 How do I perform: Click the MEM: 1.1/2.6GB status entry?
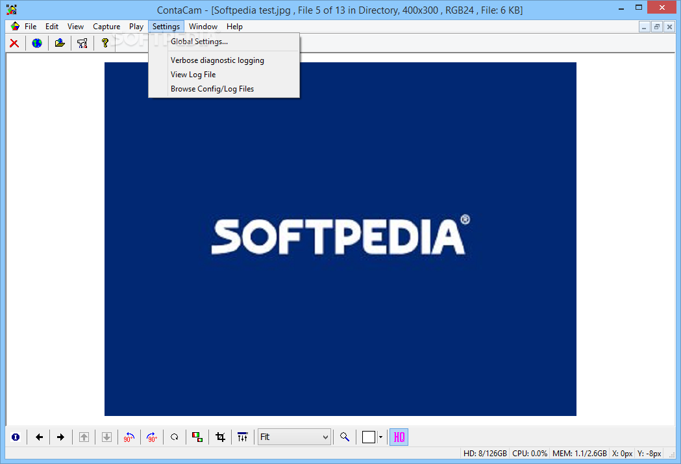point(580,454)
